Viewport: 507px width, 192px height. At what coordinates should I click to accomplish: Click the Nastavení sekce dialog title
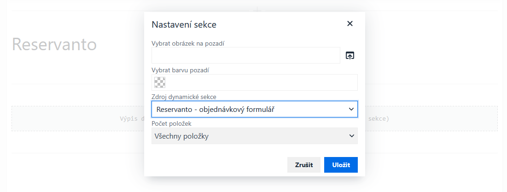184,24
